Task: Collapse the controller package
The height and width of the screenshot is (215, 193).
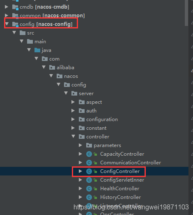Action: click(x=74, y=136)
